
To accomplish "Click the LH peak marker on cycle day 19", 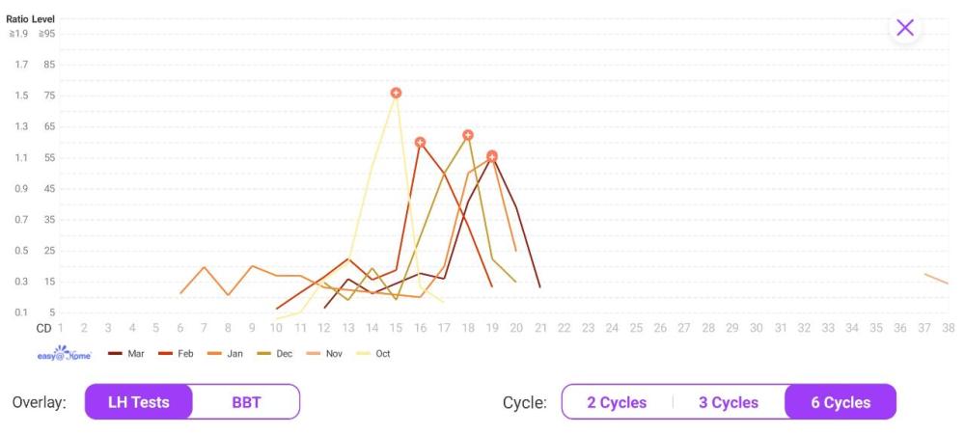I will click(x=492, y=156).
